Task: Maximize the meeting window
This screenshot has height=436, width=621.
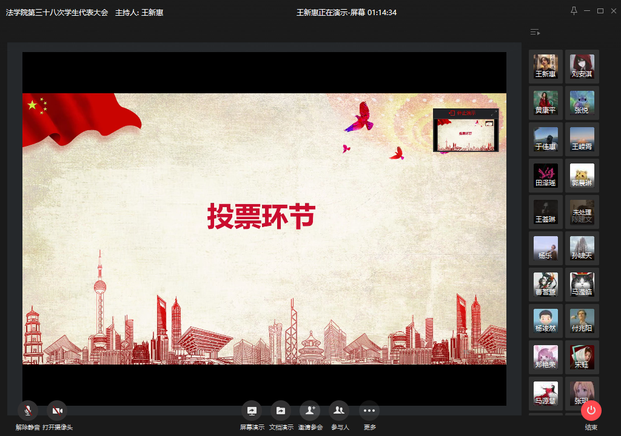Action: click(600, 11)
